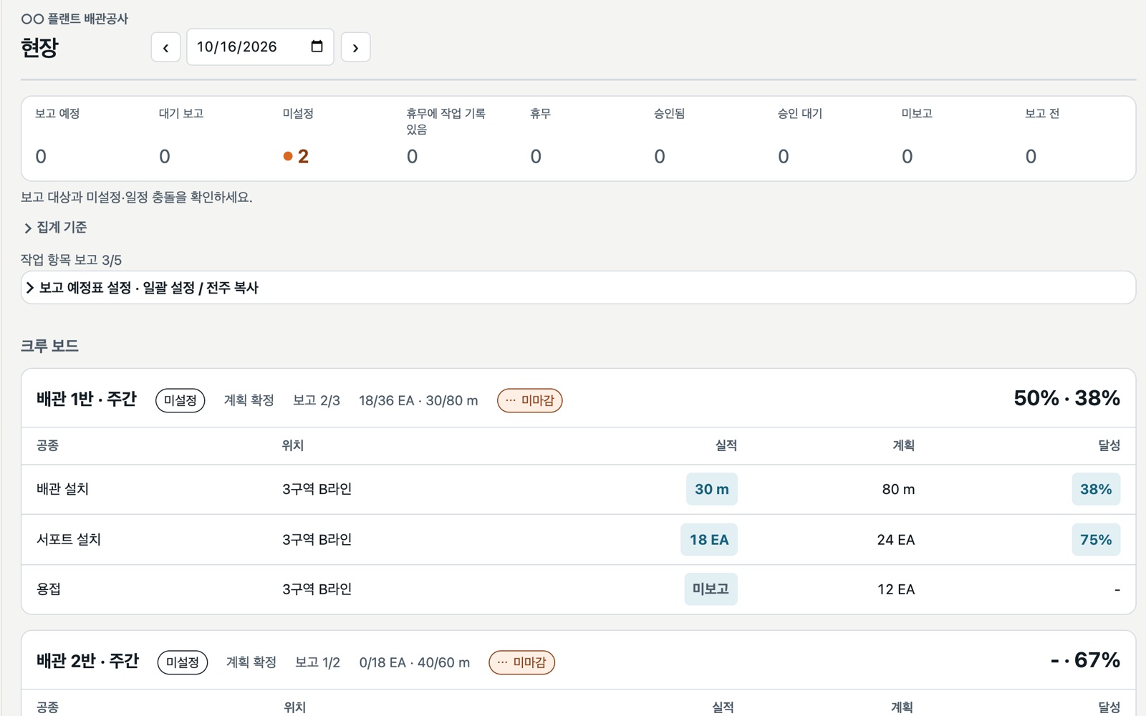Click the date field showing 10/16/2026
Image resolution: width=1146 pixels, height=716 pixels.
[x=260, y=47]
